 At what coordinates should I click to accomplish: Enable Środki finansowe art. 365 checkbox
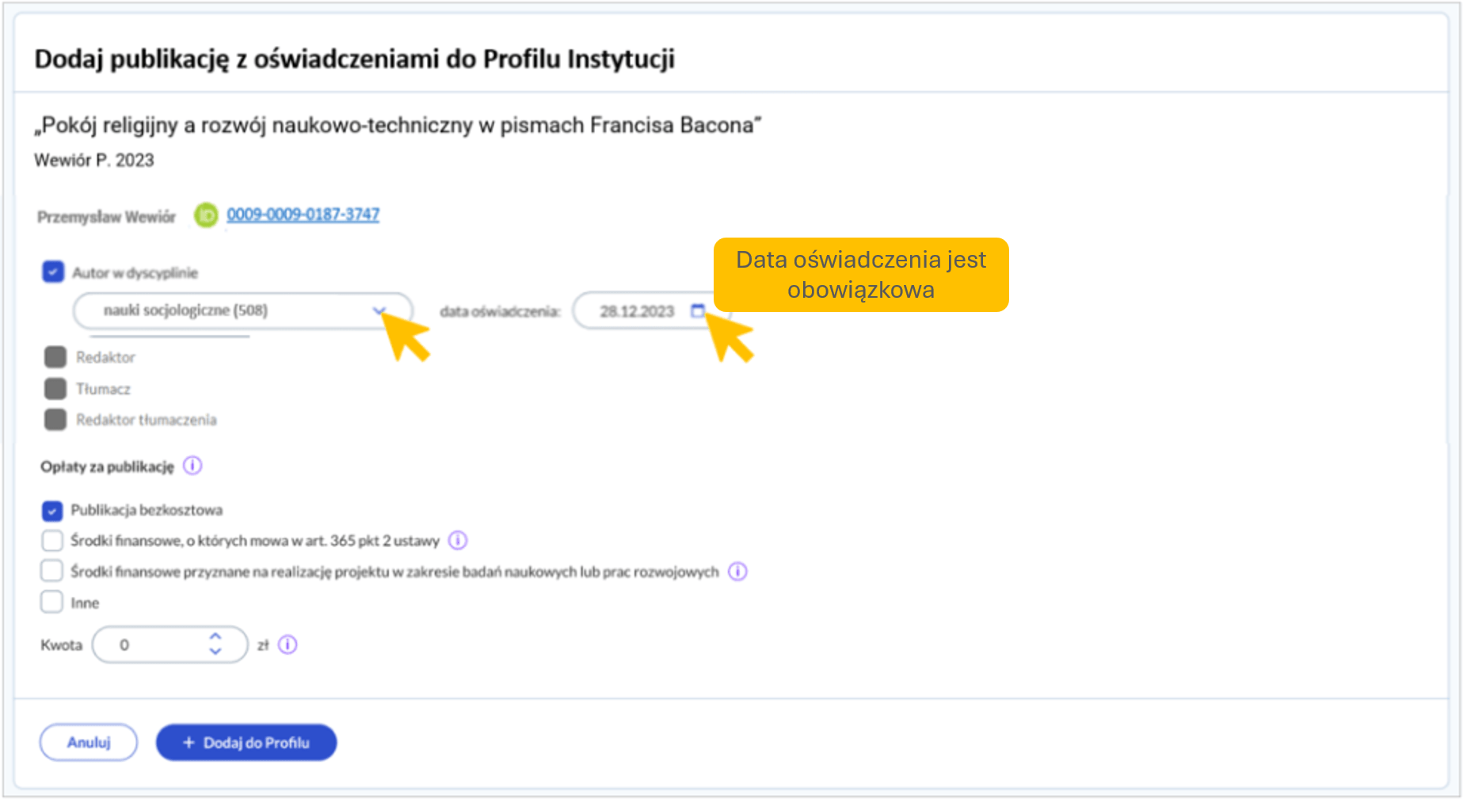click(52, 541)
